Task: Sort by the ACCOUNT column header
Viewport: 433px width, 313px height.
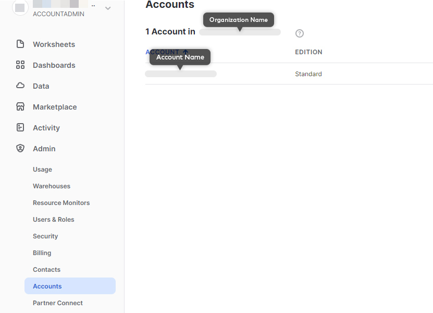Action: tap(162, 52)
